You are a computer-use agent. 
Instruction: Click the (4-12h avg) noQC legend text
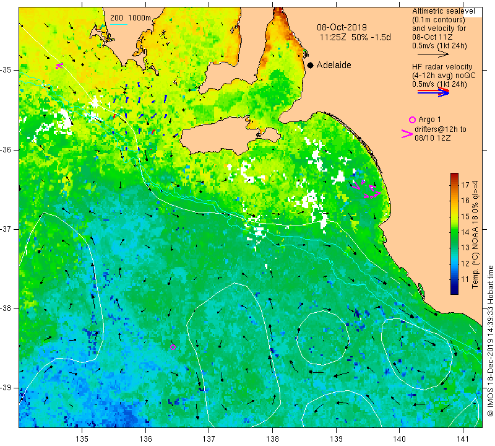(x=444, y=76)
